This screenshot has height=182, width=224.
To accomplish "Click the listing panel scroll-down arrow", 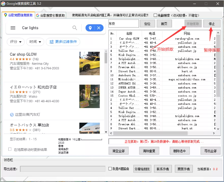I will pyautogui.click(x=106, y=132).
